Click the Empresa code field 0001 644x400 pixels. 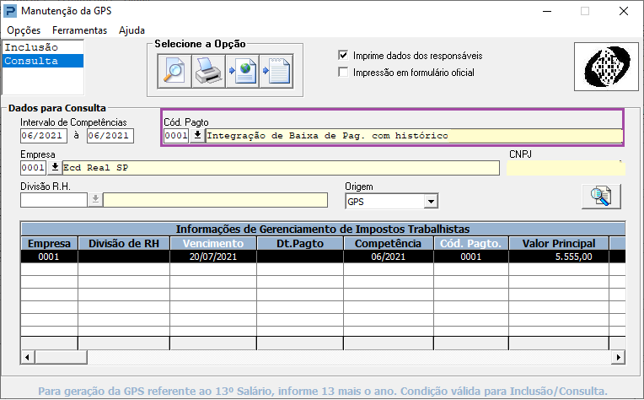33,168
